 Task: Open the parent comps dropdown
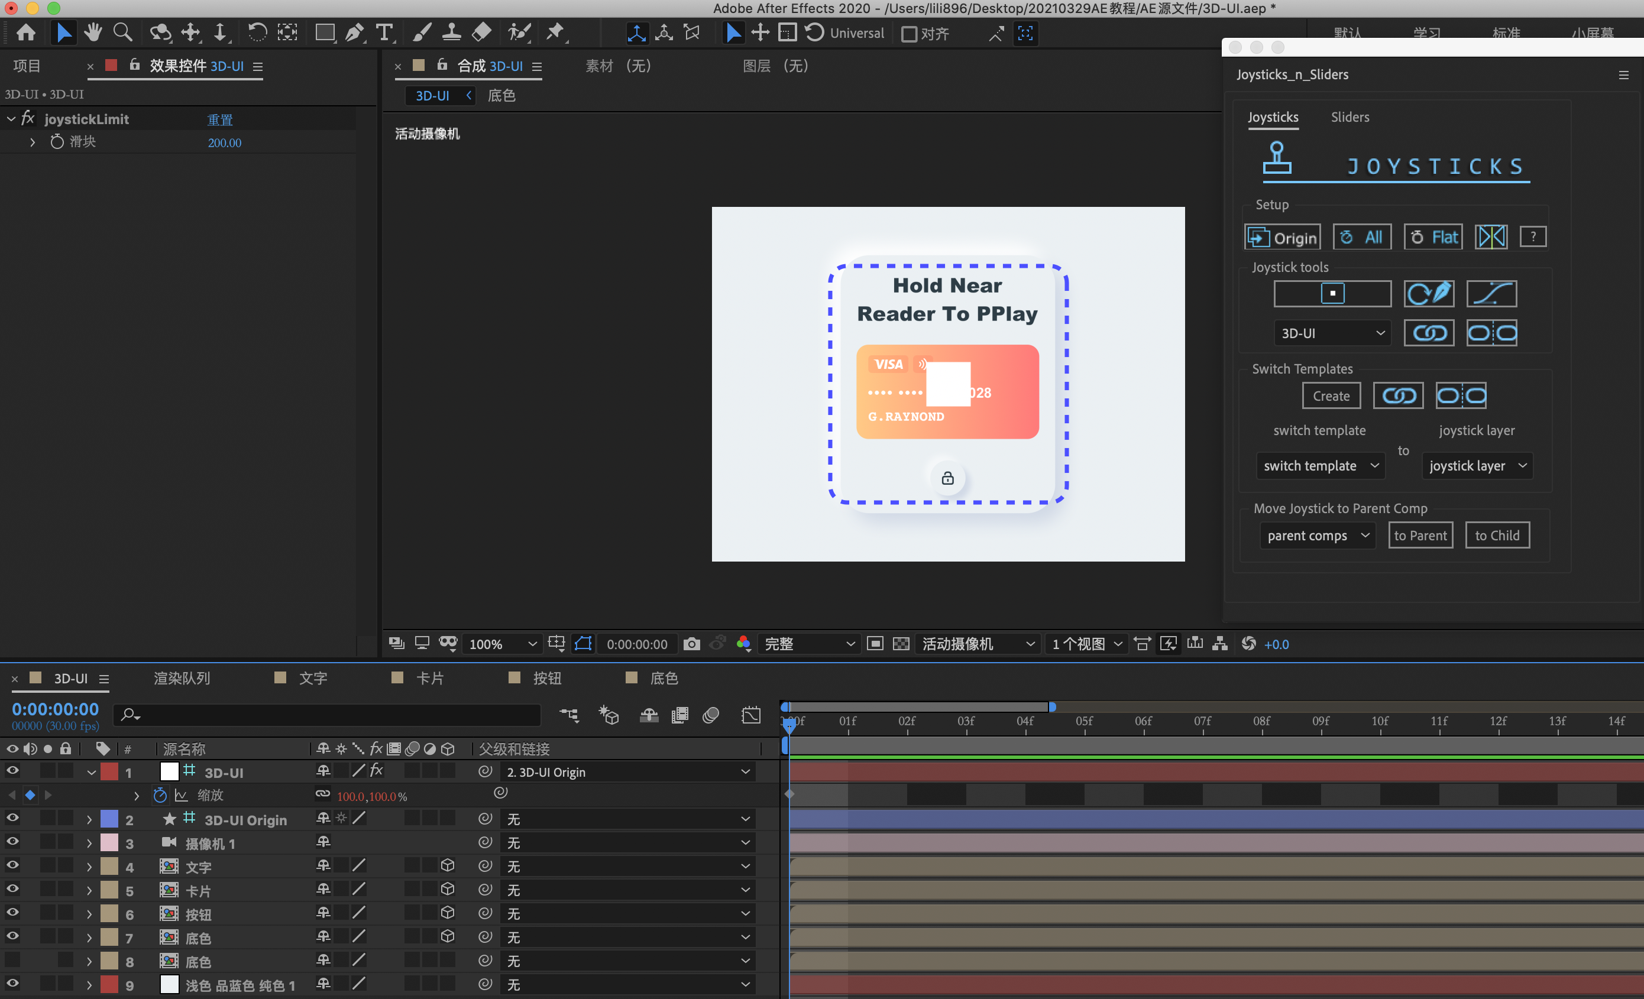(x=1317, y=536)
